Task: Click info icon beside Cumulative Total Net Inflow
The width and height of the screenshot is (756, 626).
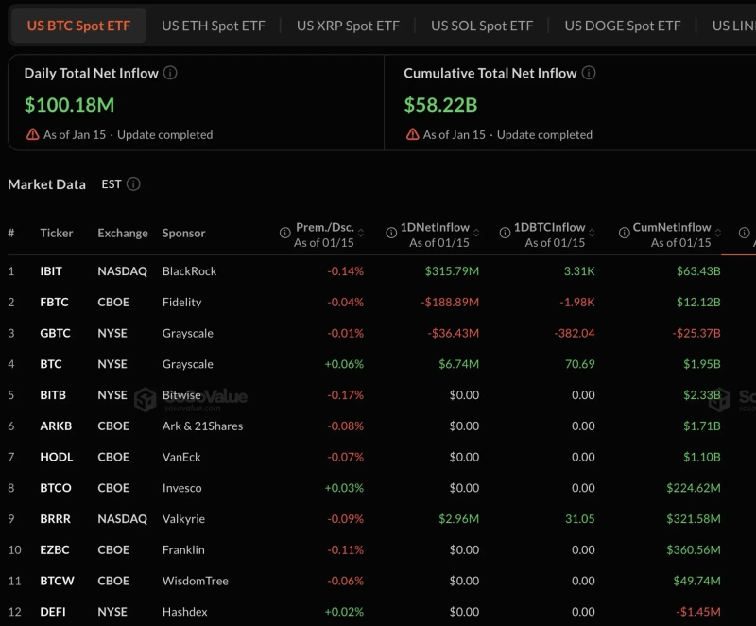Action: pos(589,73)
